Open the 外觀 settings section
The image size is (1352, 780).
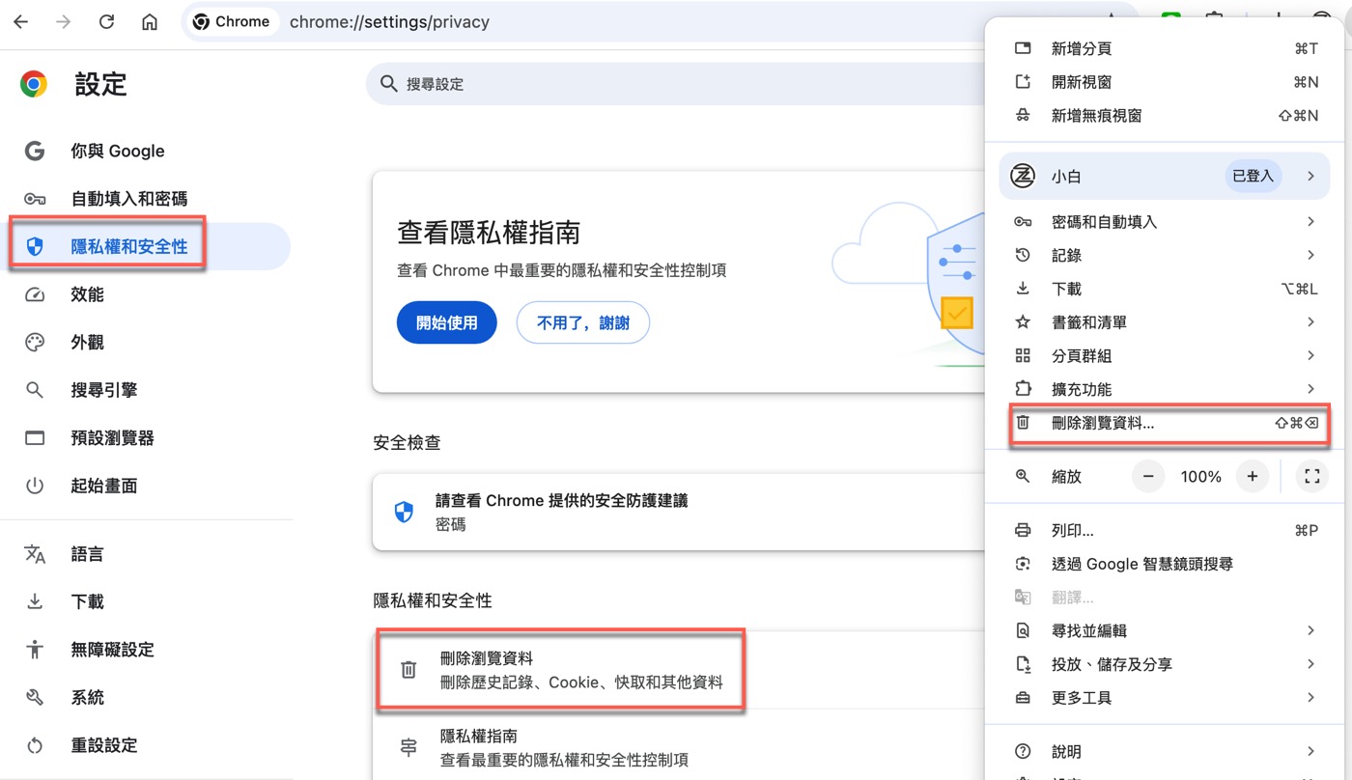click(145, 343)
